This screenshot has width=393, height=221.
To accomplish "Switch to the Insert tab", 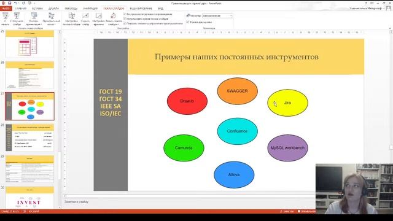I will (37, 8).
